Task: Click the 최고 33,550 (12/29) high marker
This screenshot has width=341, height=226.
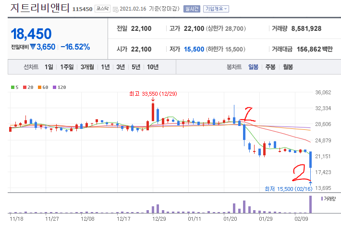Action: coord(153,94)
